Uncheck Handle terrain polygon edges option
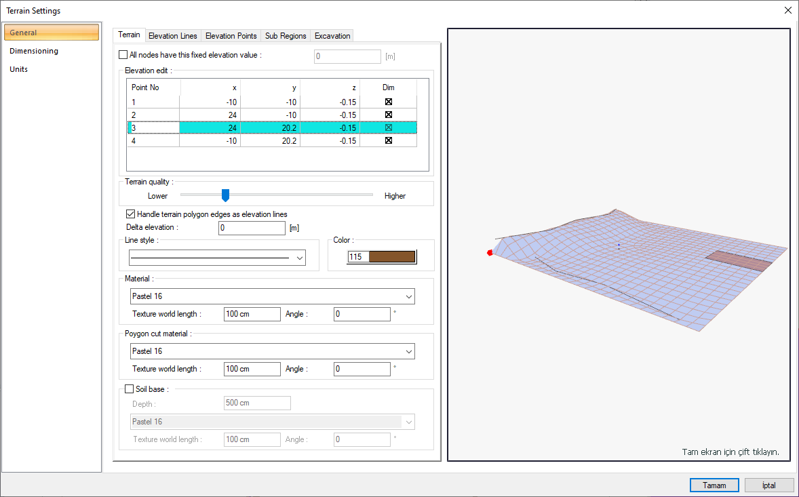 click(x=131, y=214)
